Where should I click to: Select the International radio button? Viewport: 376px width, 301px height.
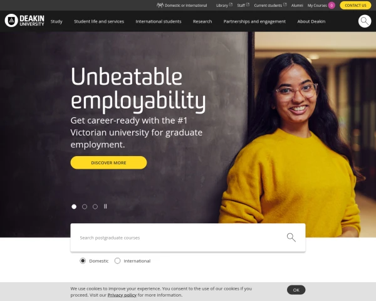click(117, 261)
